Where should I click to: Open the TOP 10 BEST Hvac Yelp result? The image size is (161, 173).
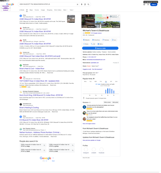[39, 81]
